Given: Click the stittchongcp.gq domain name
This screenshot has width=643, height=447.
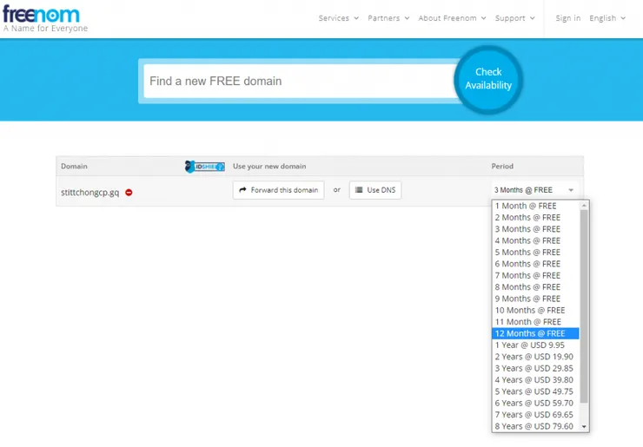Looking at the screenshot, I should point(89,192).
